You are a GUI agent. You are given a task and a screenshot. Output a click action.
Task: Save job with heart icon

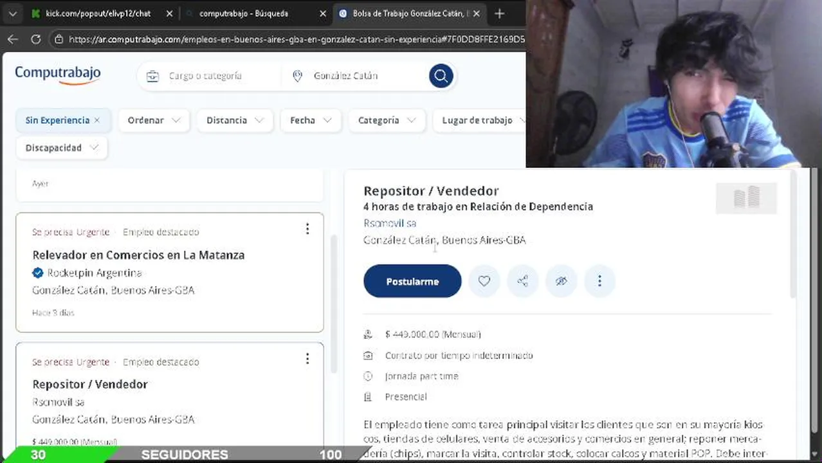484,281
